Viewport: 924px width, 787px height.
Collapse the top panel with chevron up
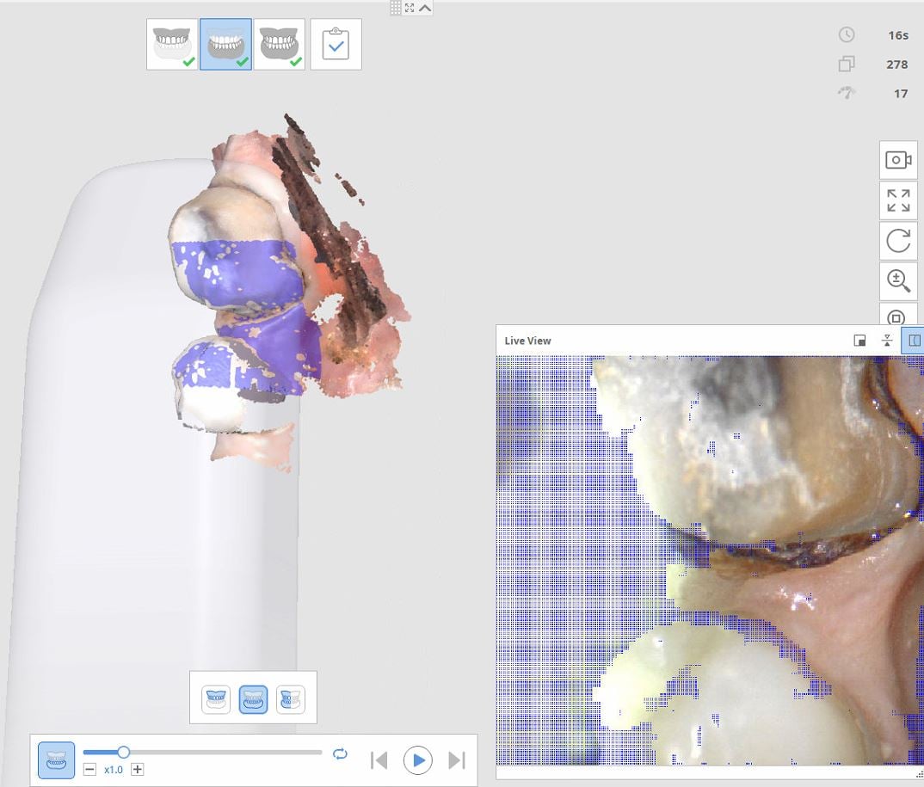(x=425, y=8)
